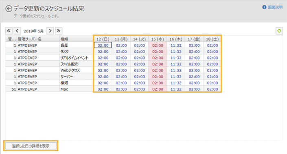This screenshot has width=287, height=154.
Task: Click the 2019年 5月 date label
Action: pos(34,31)
